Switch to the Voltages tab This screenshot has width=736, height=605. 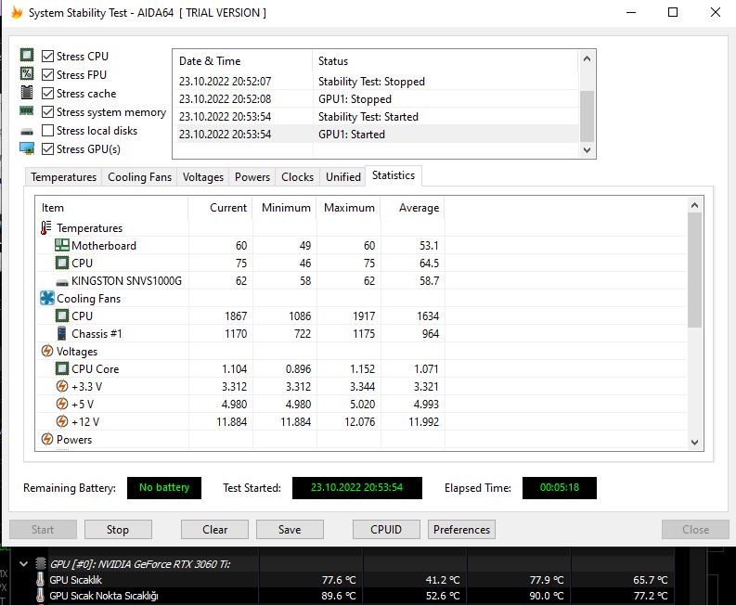(x=202, y=177)
